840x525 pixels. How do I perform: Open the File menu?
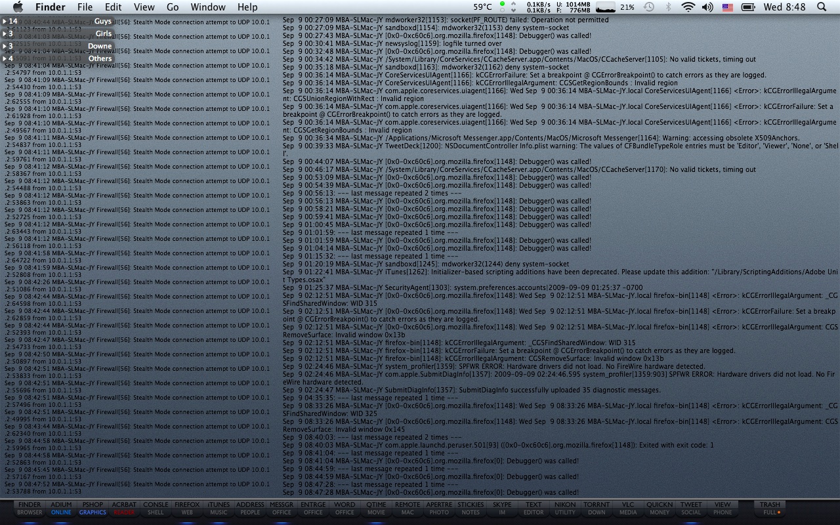tap(85, 7)
